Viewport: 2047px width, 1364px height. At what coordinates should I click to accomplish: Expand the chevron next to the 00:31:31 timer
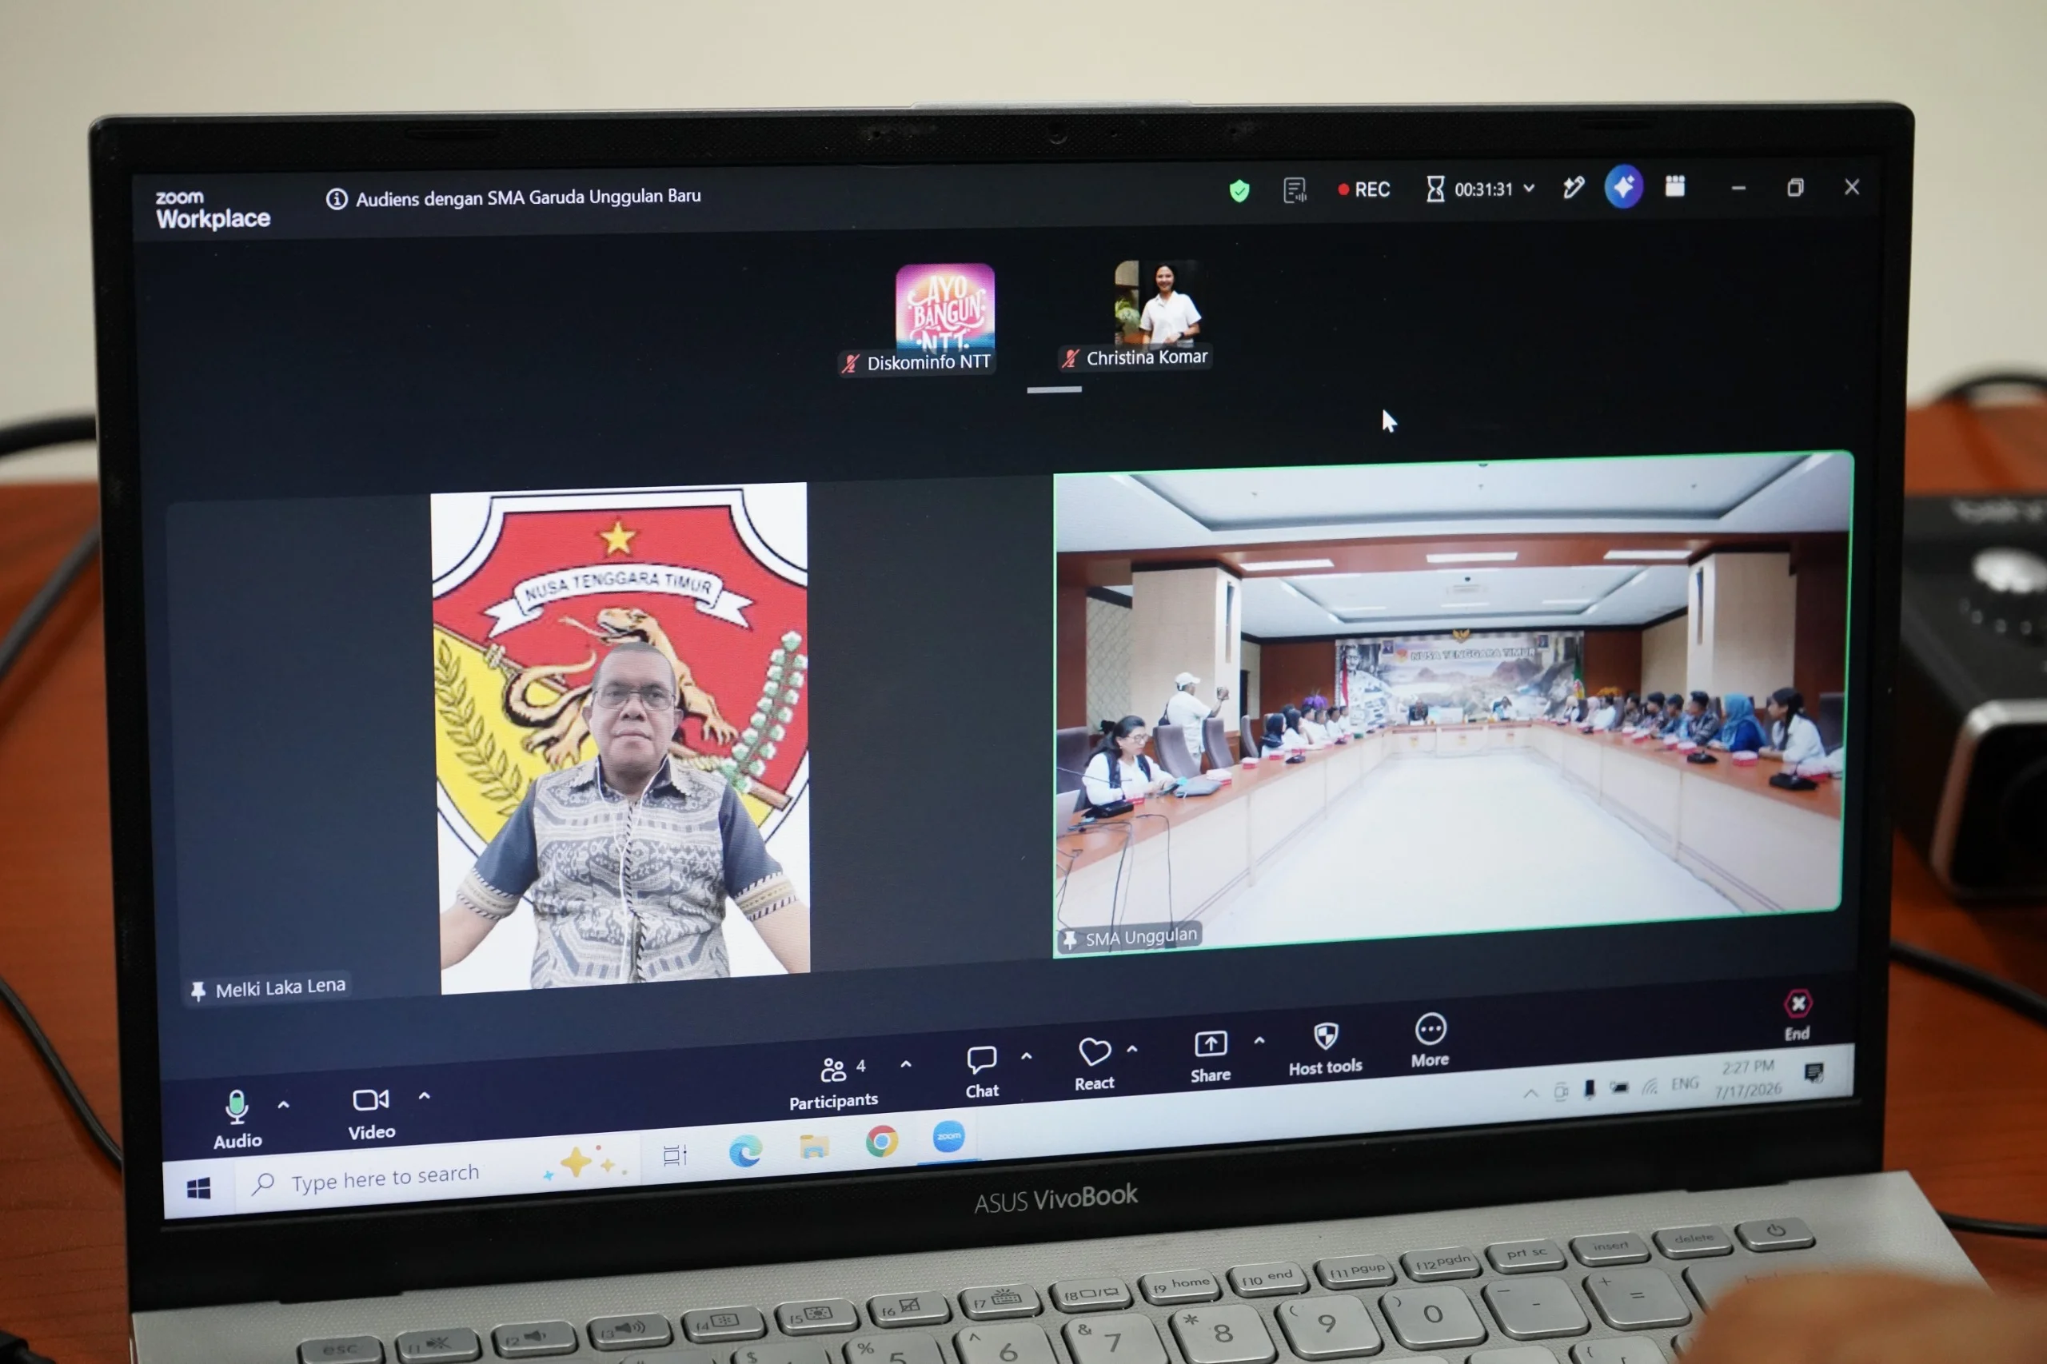(x=1529, y=188)
